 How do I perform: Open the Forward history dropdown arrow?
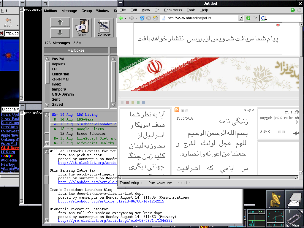pos(136,18)
